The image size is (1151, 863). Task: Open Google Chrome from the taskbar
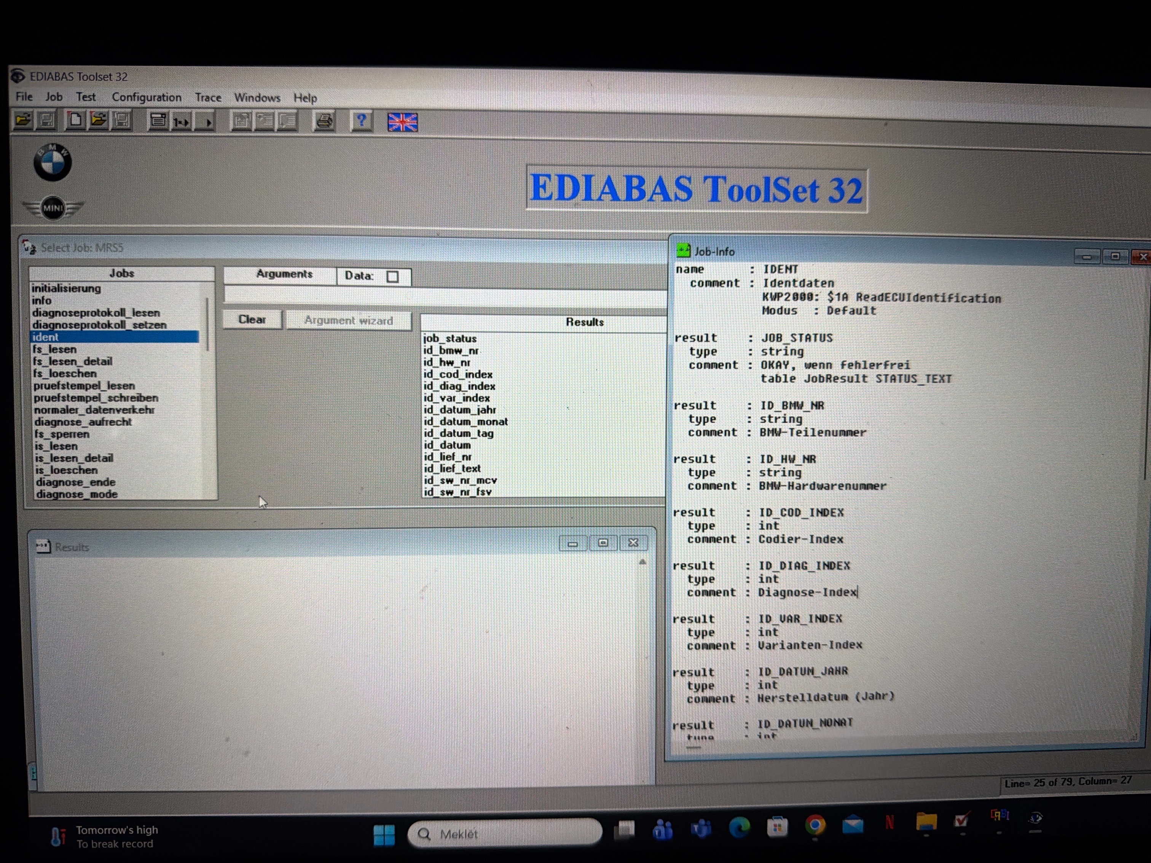[x=815, y=825]
